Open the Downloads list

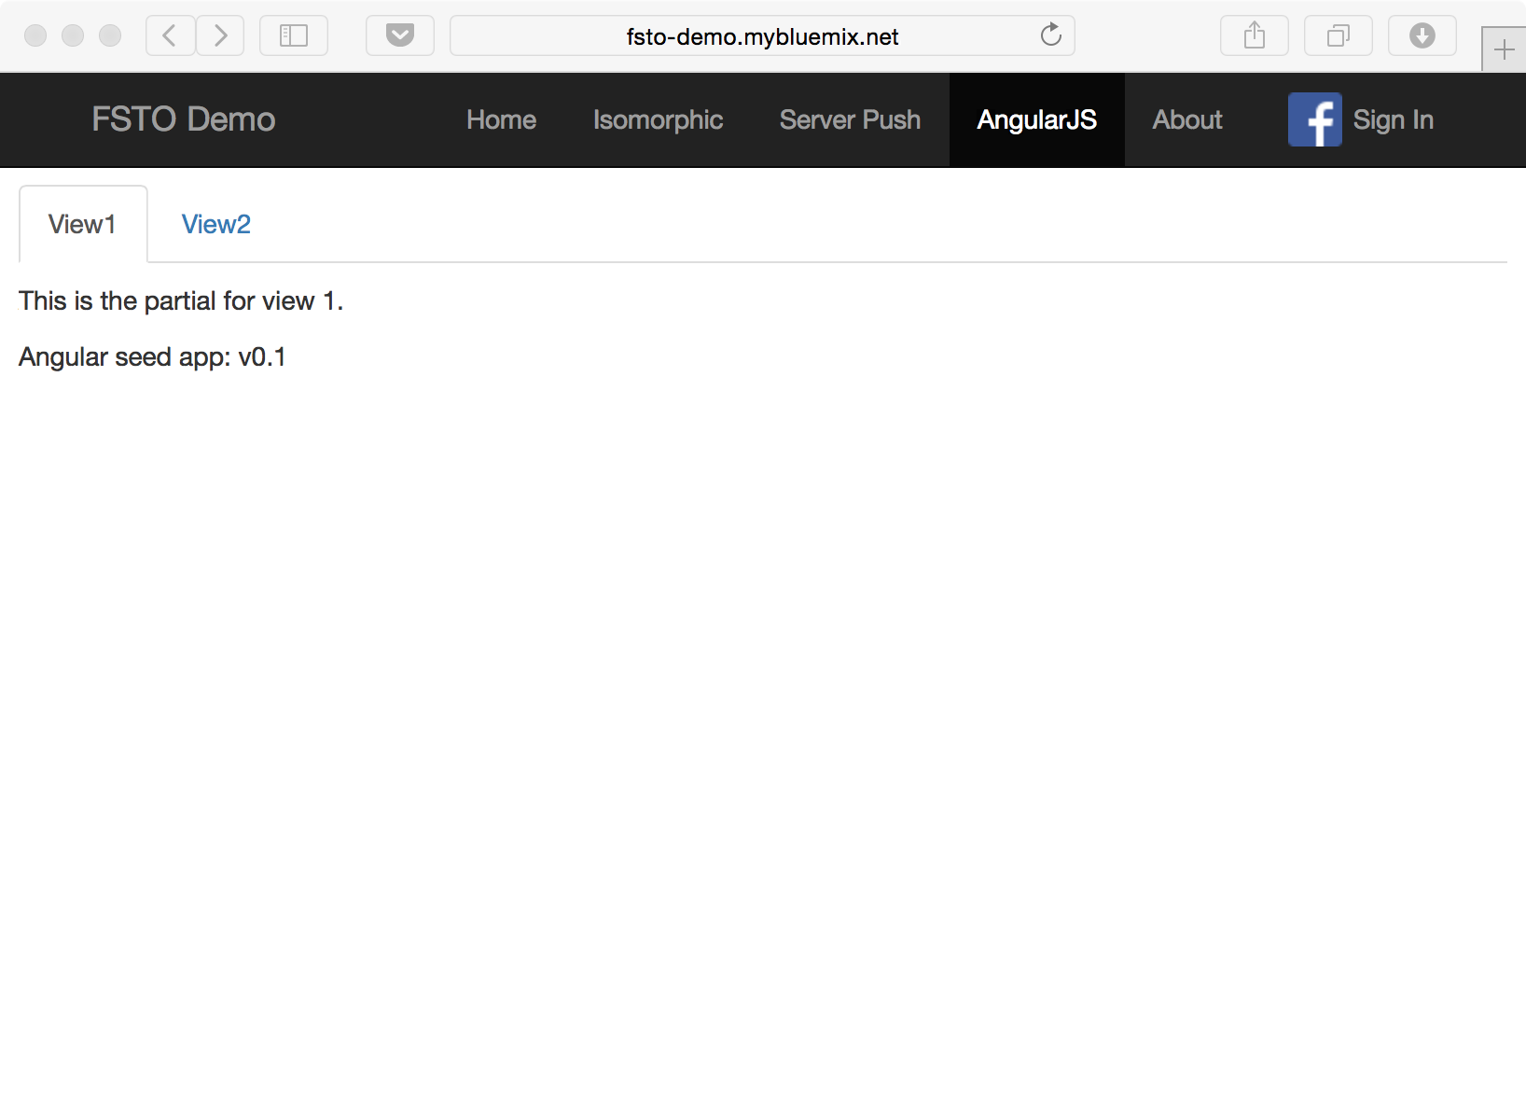point(1422,35)
